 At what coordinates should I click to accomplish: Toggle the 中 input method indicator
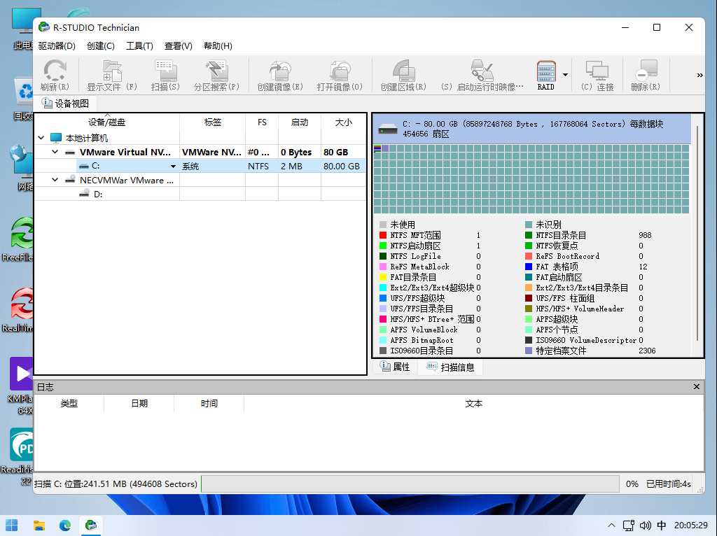661,526
